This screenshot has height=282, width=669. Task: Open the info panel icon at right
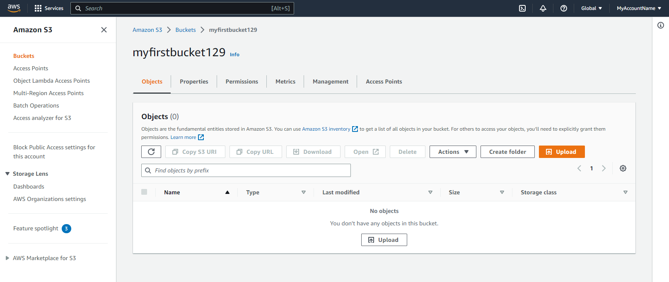tap(660, 25)
